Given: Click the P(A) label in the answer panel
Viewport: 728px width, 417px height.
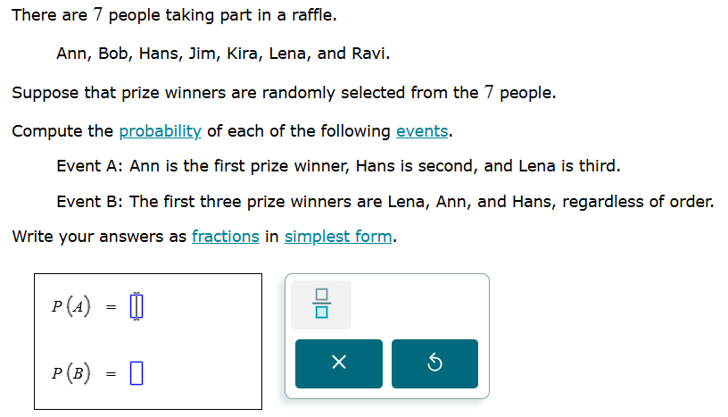Looking at the screenshot, I should [71, 306].
